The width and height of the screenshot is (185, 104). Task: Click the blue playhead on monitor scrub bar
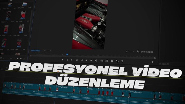(x=67, y=54)
